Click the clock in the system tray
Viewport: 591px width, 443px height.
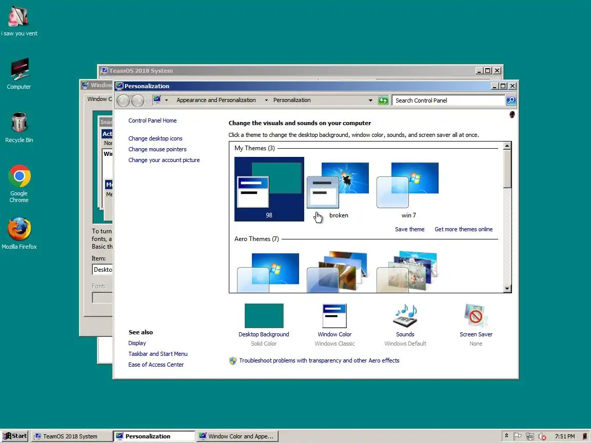pos(565,436)
